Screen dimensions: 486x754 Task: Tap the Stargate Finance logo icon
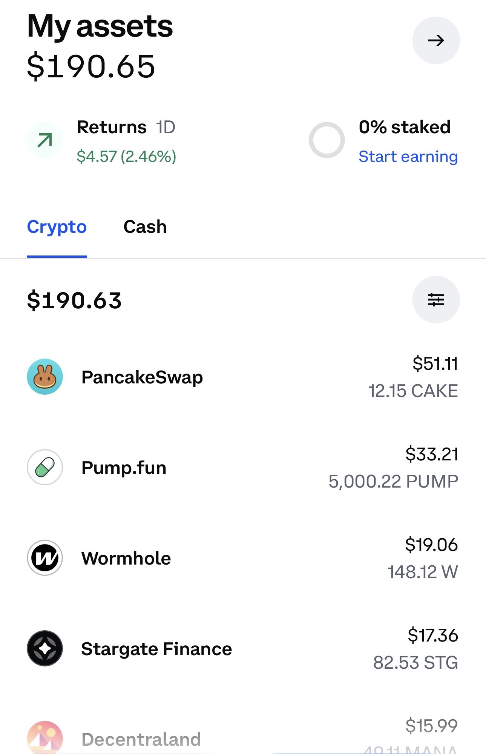coord(45,648)
